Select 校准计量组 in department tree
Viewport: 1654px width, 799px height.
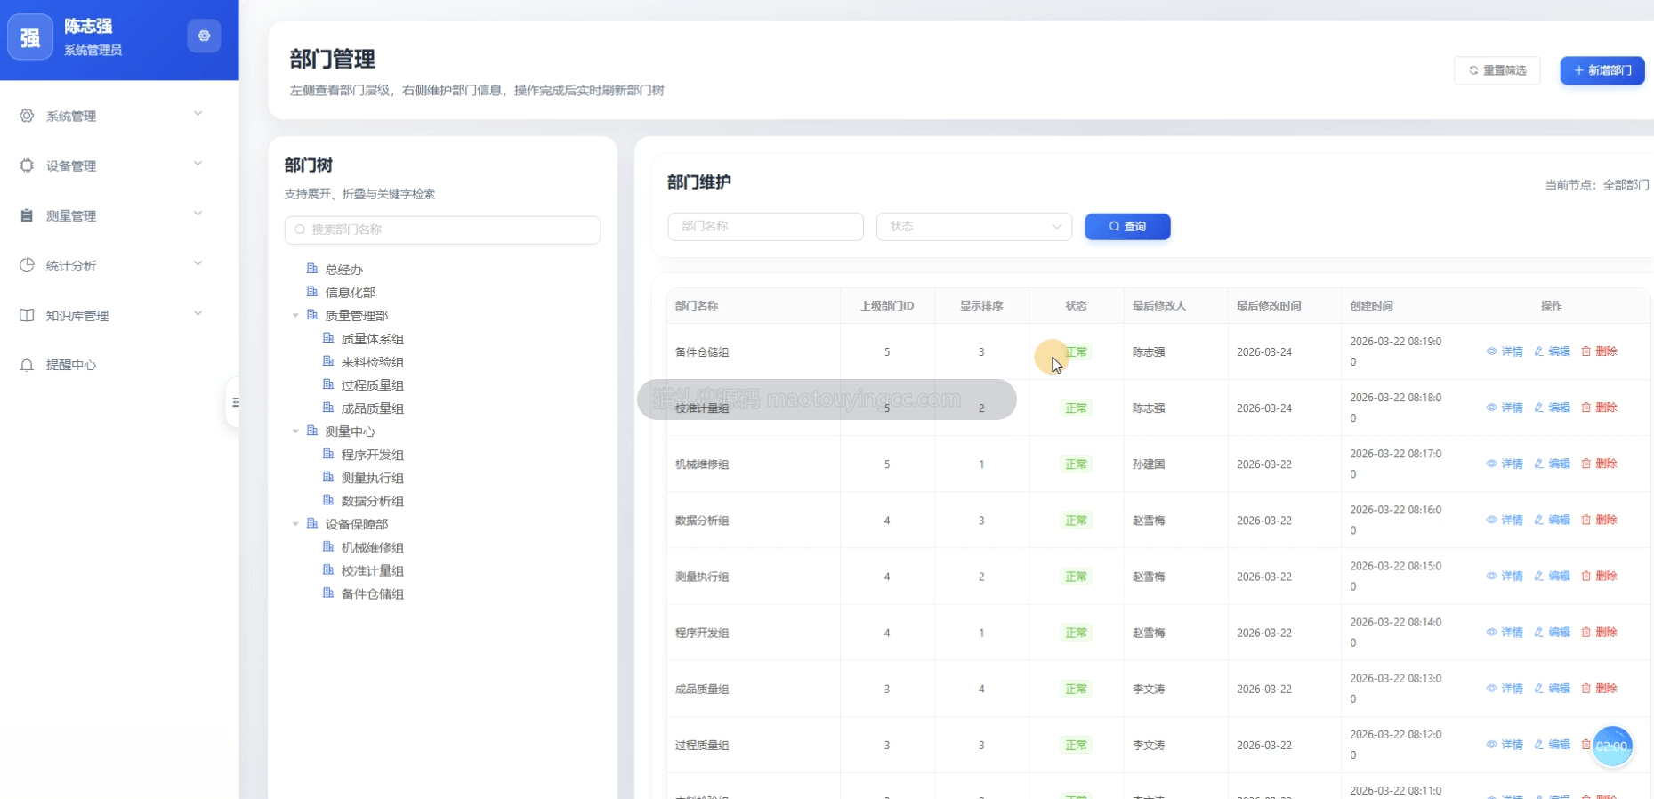coord(372,570)
